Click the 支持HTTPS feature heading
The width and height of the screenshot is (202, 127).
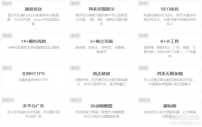coord(33,74)
